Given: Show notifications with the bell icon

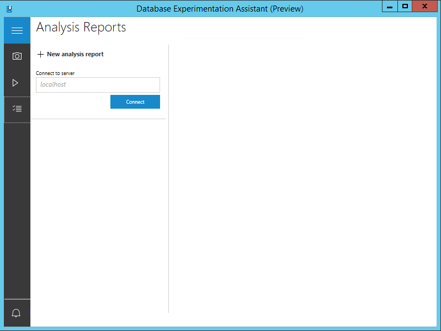Looking at the screenshot, I should 17,313.
